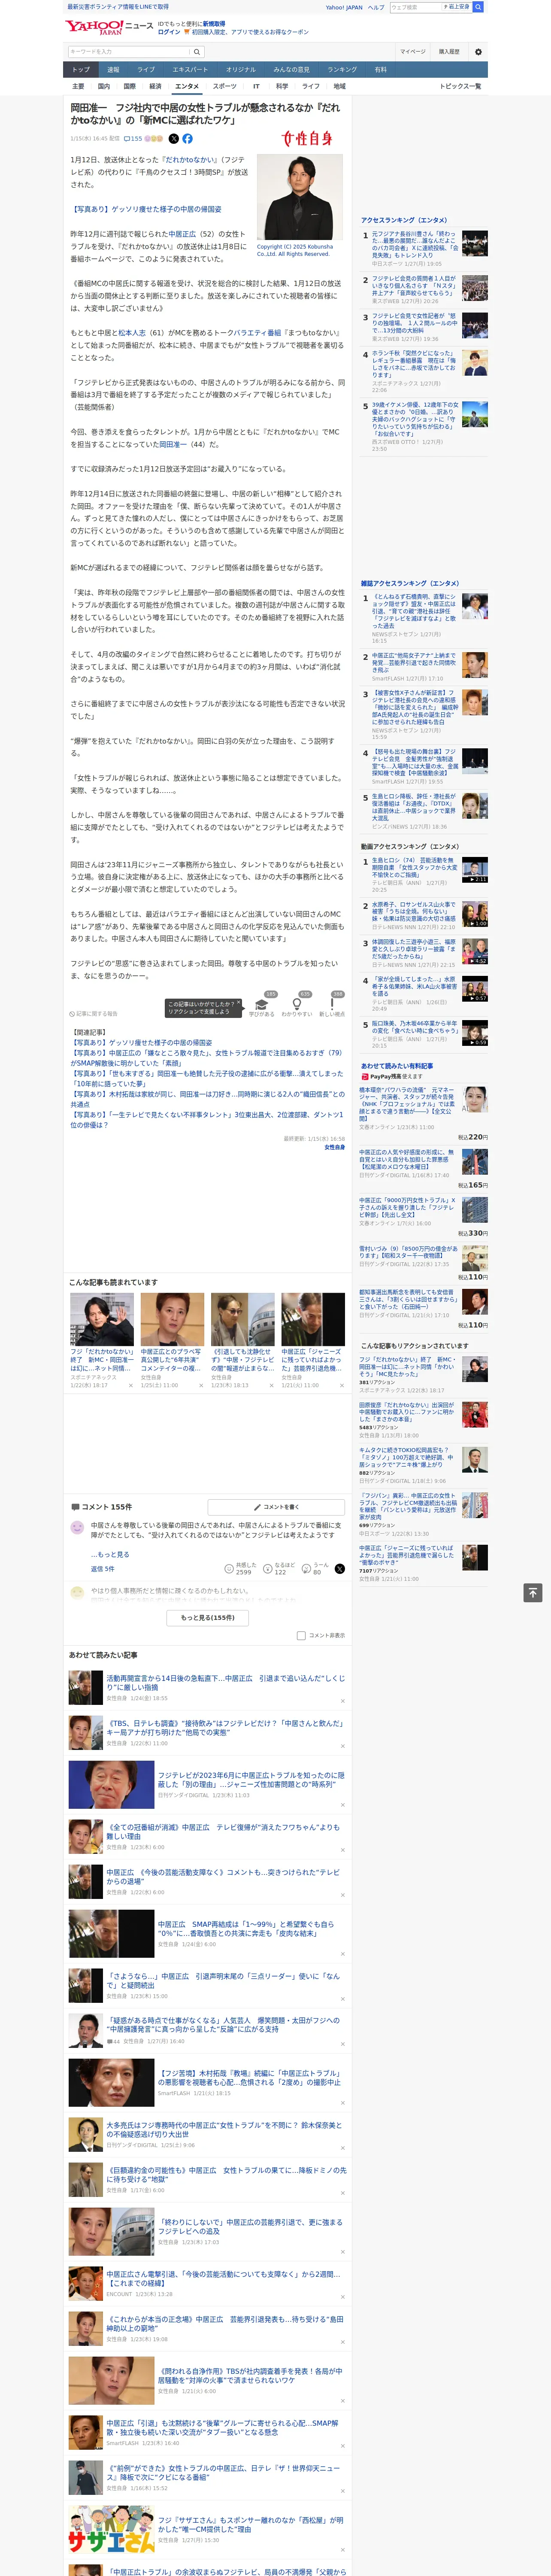Click the keyword search input field
This screenshot has height=2576, width=551.
point(129,52)
